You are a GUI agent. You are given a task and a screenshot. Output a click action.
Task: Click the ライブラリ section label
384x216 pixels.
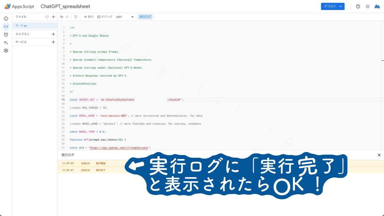[x=22, y=34]
